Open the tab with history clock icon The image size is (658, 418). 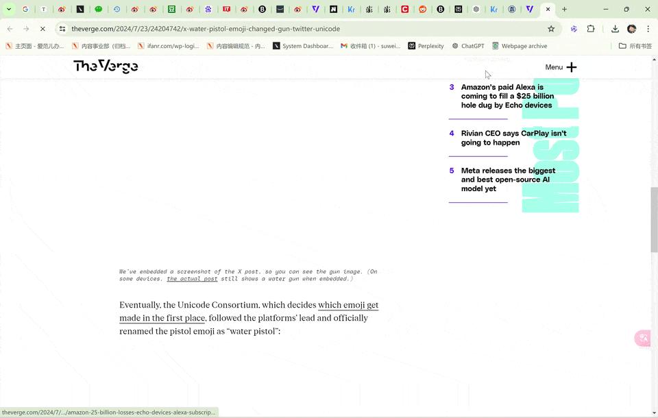tap(117, 9)
